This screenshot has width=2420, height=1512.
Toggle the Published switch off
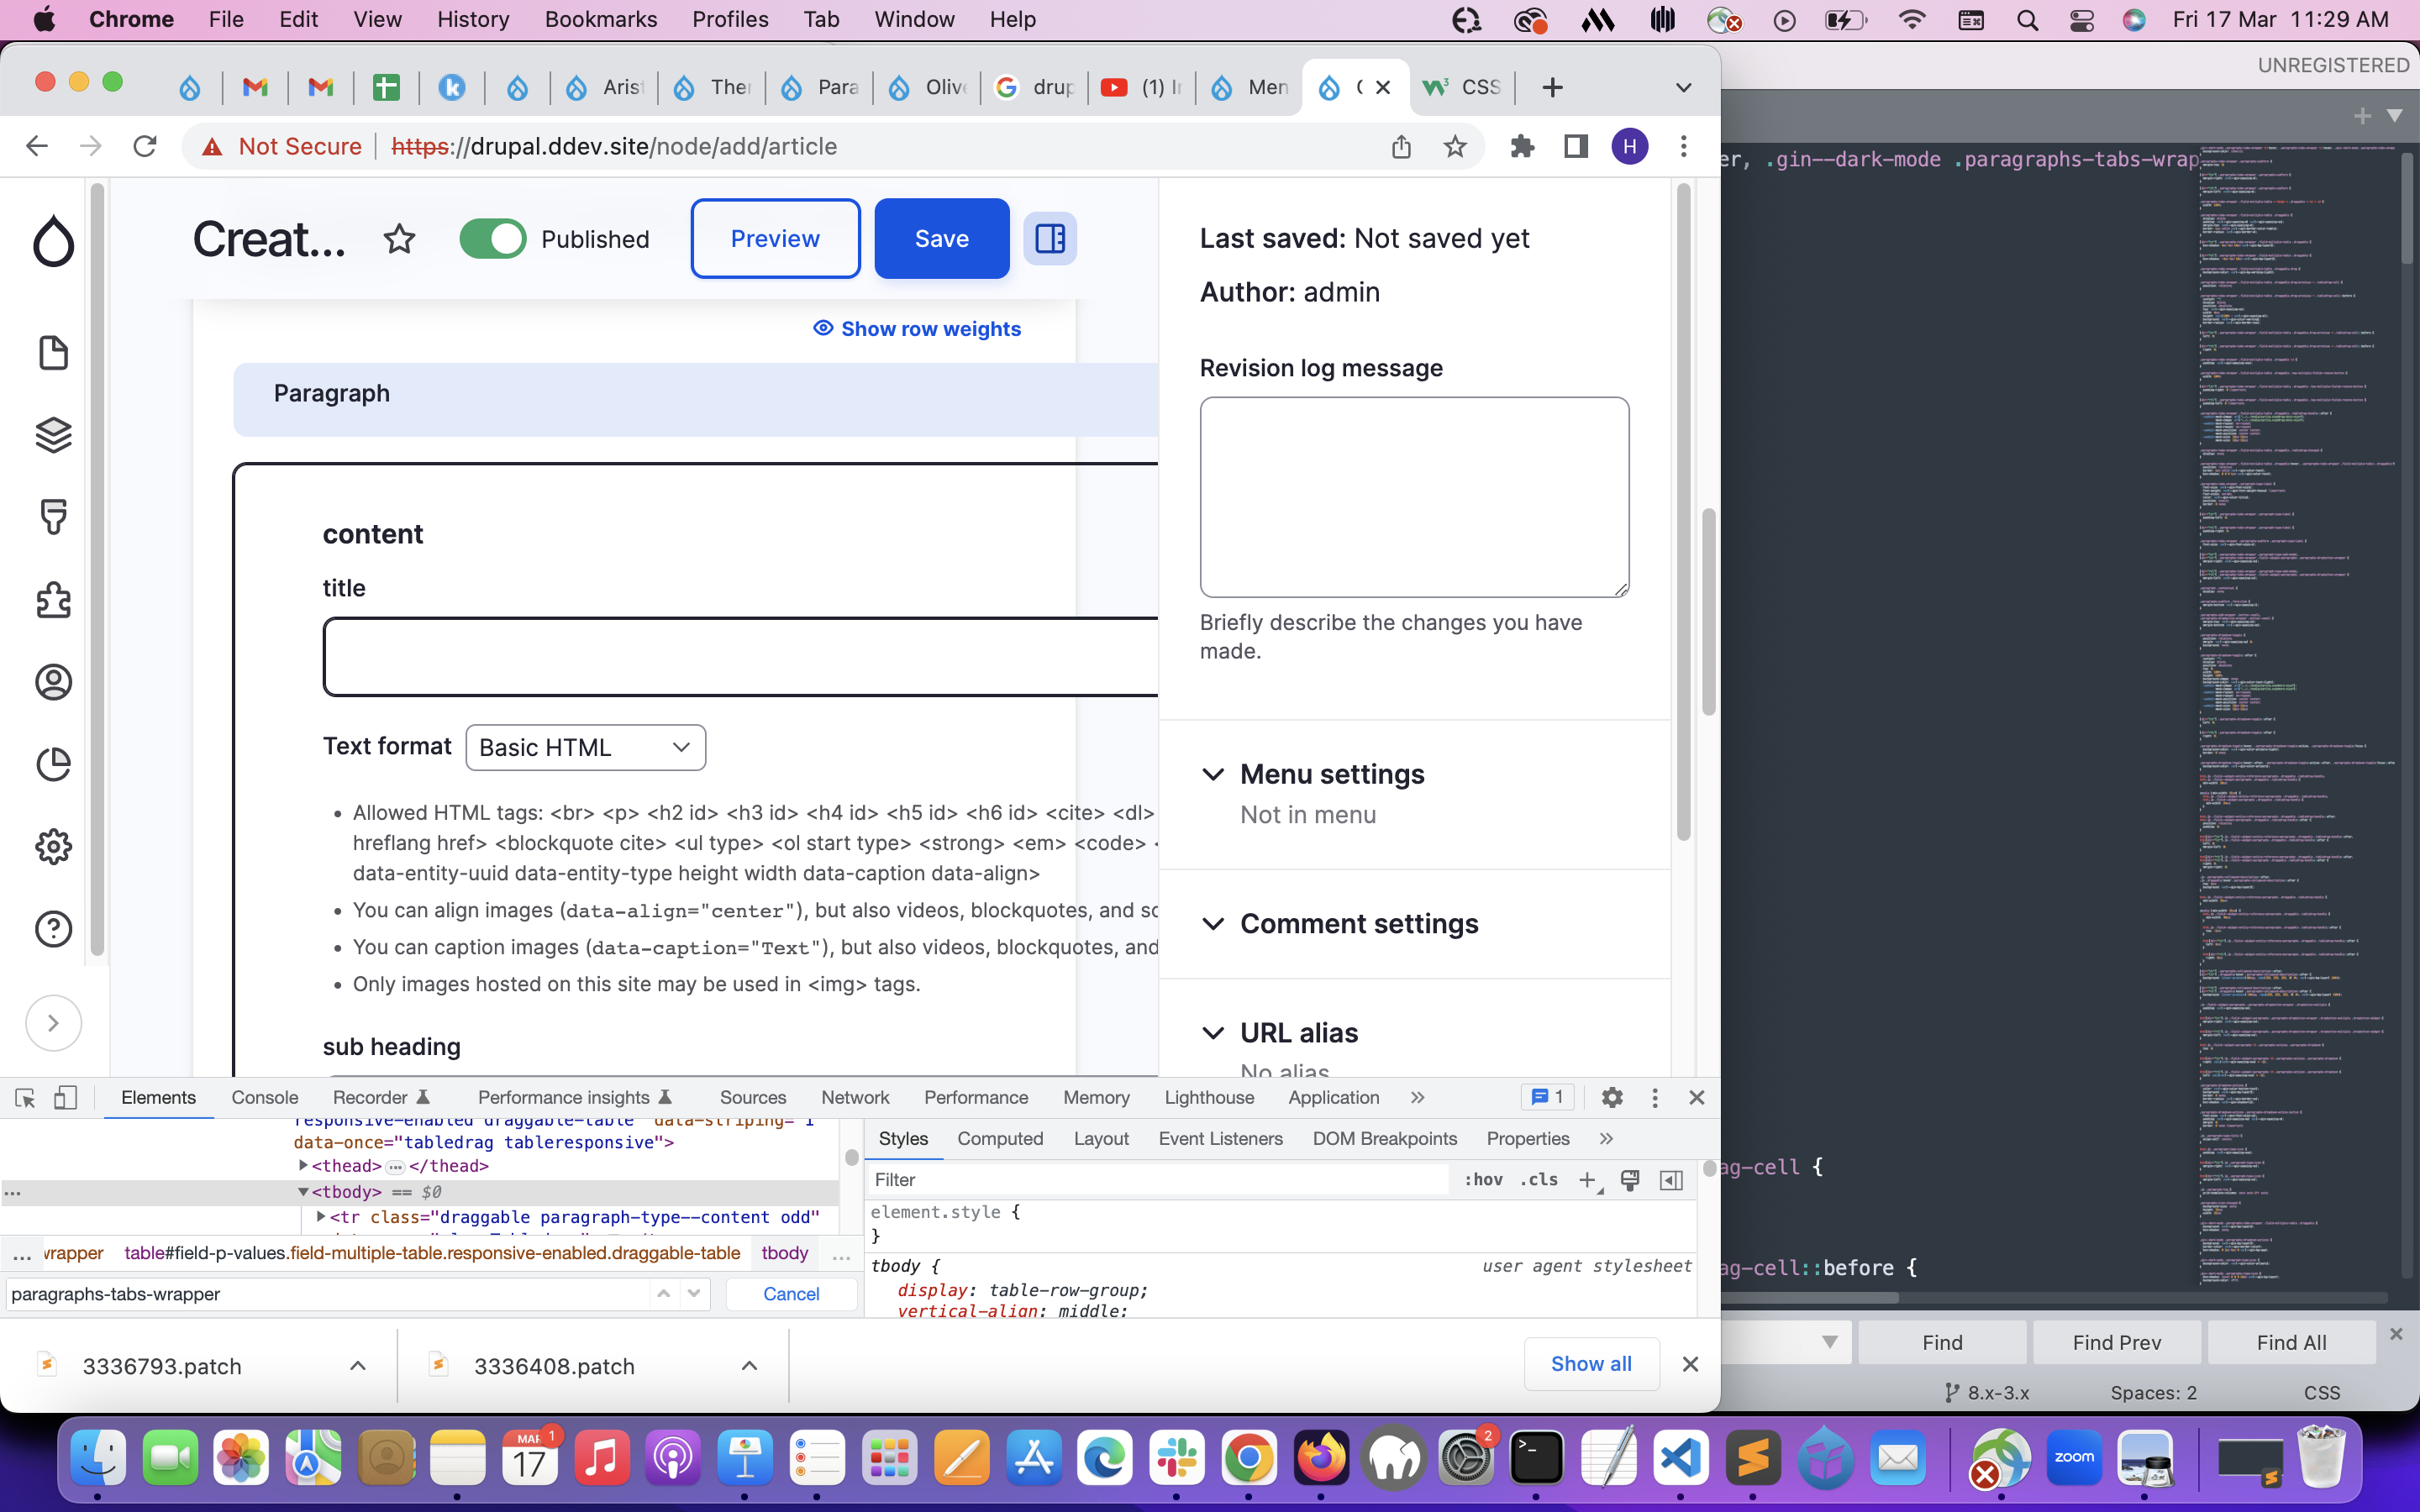(x=493, y=239)
